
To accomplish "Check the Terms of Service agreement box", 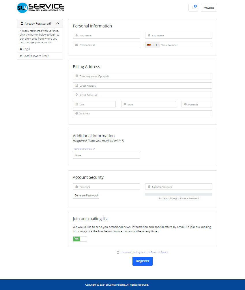I will click(118, 252).
